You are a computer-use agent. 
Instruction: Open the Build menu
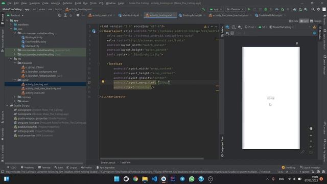(x=78, y=3)
